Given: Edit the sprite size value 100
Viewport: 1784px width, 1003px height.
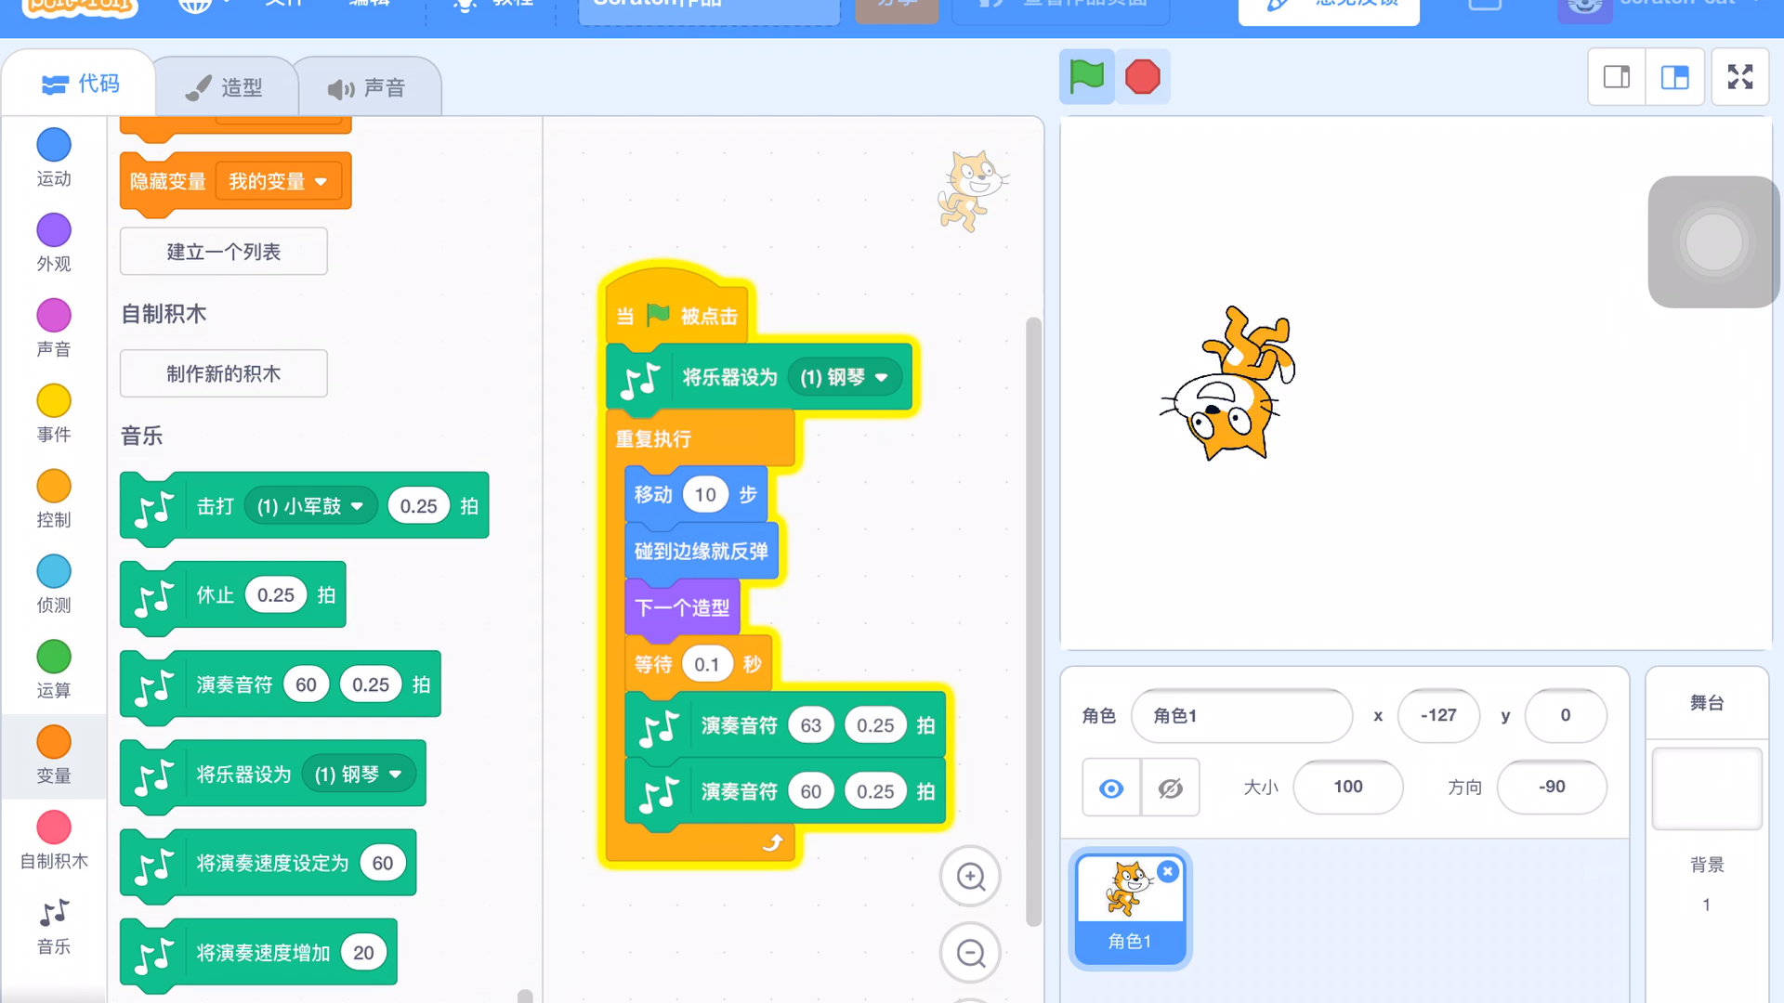Looking at the screenshot, I should click(1347, 788).
